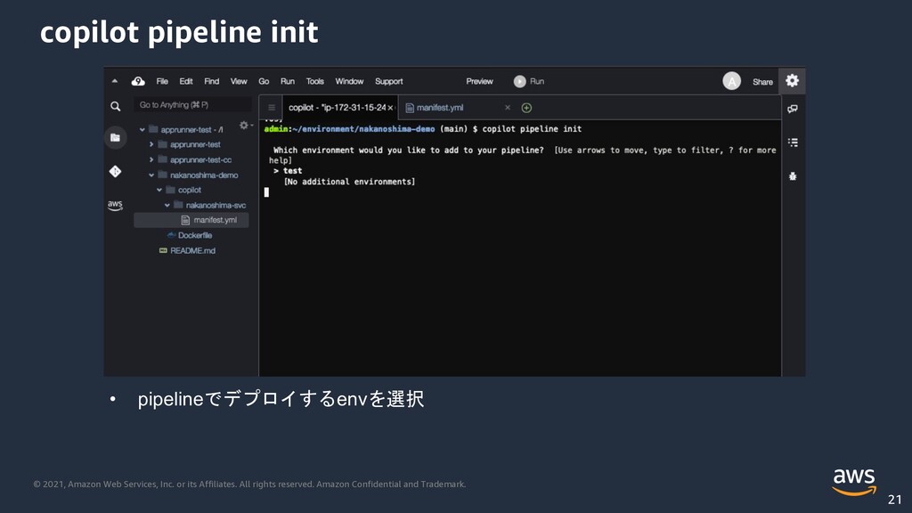Open file tree settings gear
This screenshot has height=513, width=912.
(245, 125)
